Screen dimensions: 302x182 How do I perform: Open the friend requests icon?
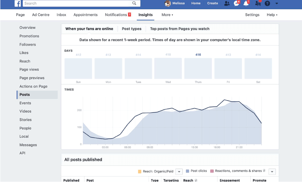(x=227, y=3)
